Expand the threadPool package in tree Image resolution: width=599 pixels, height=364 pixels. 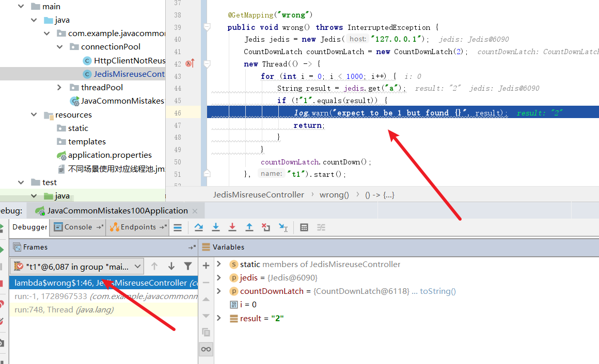pos(59,88)
